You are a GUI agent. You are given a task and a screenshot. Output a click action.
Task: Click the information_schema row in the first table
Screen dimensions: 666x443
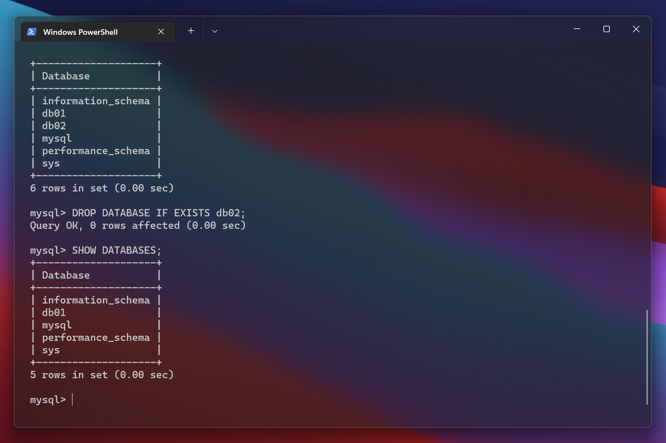tap(96, 101)
